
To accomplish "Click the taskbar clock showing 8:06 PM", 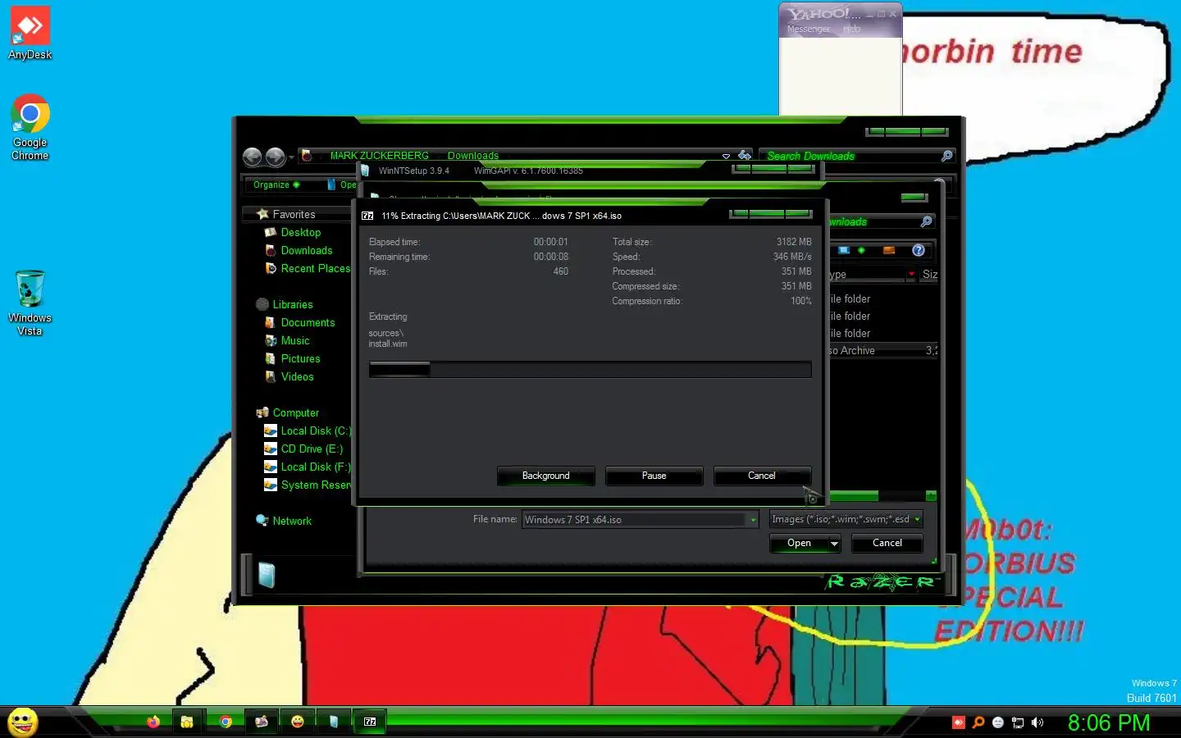I will point(1109,722).
